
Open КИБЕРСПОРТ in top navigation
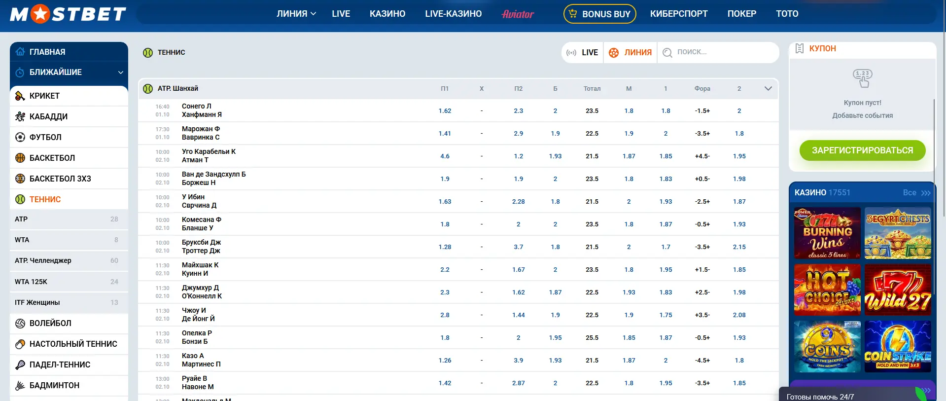(x=679, y=14)
